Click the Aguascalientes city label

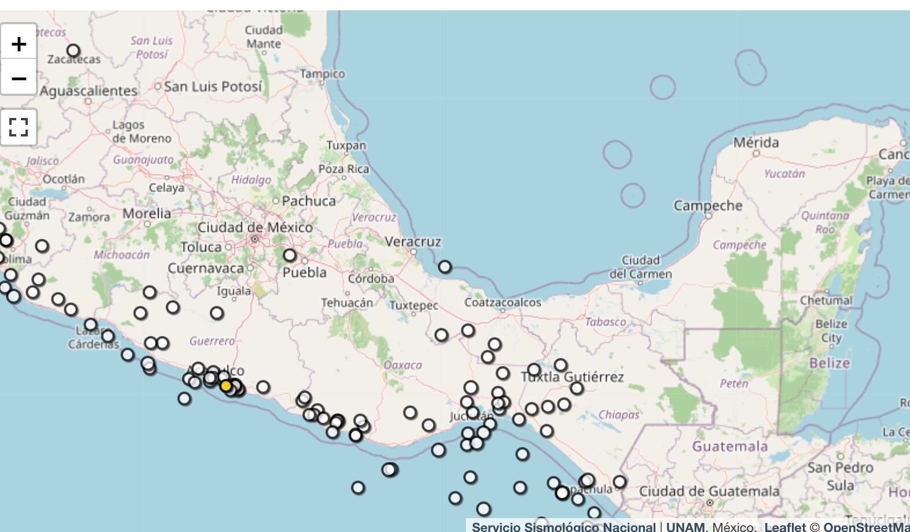point(89,91)
